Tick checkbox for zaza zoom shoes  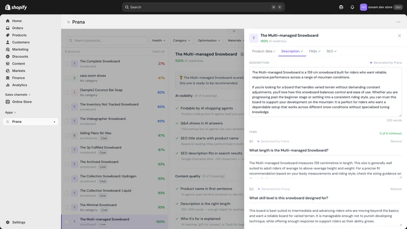[67, 78]
